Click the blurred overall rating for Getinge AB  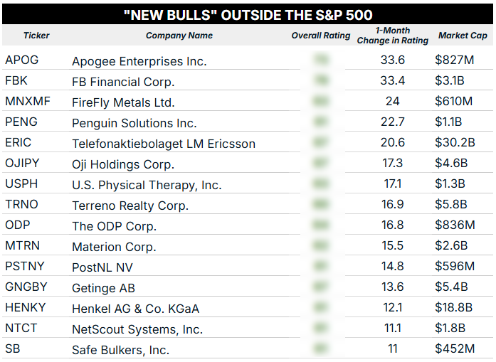click(x=321, y=288)
